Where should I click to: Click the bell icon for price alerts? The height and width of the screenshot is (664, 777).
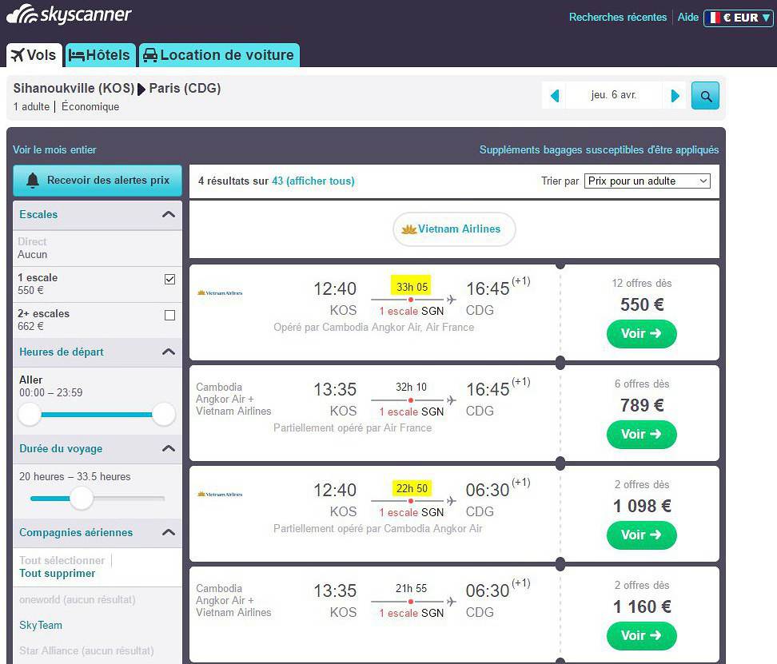pos(33,181)
